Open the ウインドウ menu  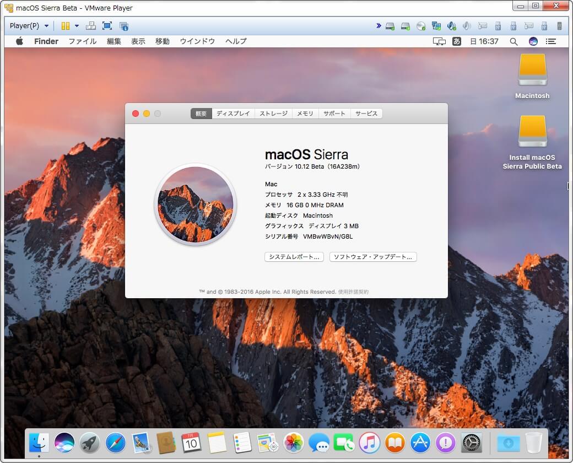[197, 41]
